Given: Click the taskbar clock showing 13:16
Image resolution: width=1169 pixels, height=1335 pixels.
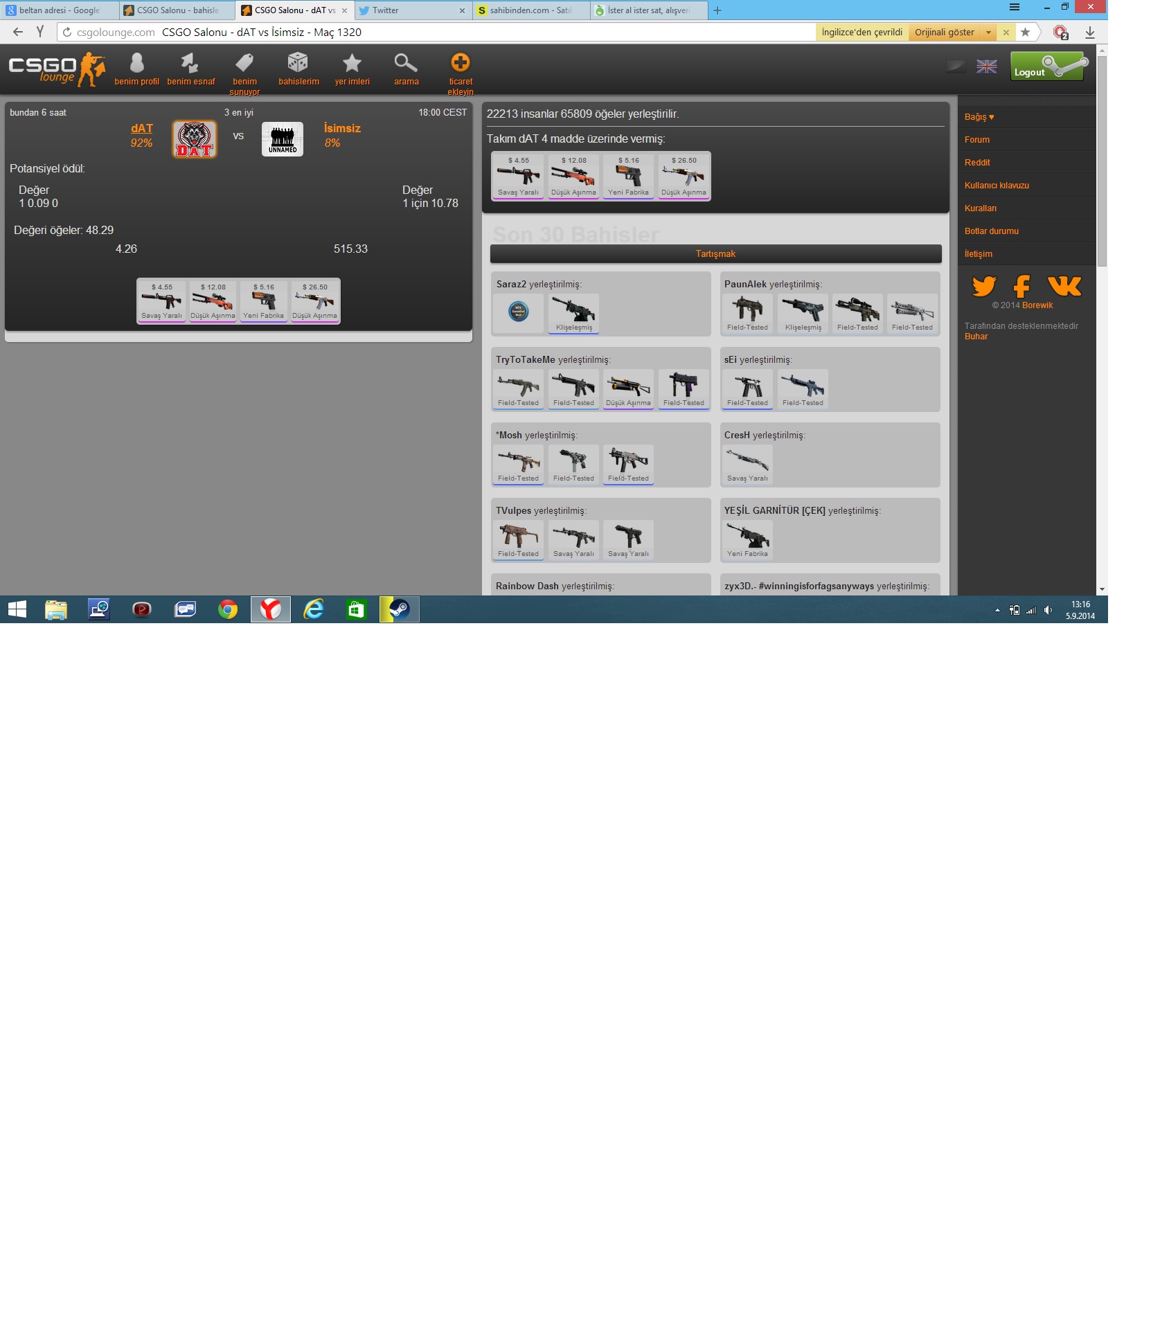Looking at the screenshot, I should pos(1080,610).
